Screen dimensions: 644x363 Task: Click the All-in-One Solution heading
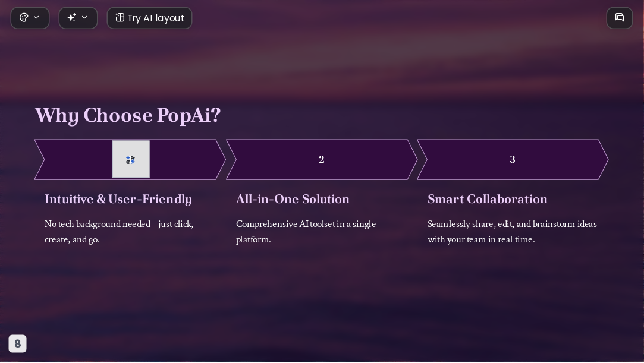293,200
